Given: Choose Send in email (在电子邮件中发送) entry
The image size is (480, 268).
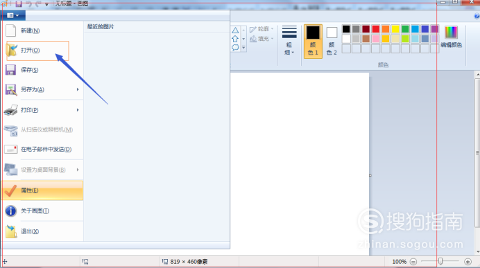Looking at the screenshot, I should pyautogui.click(x=42, y=149).
